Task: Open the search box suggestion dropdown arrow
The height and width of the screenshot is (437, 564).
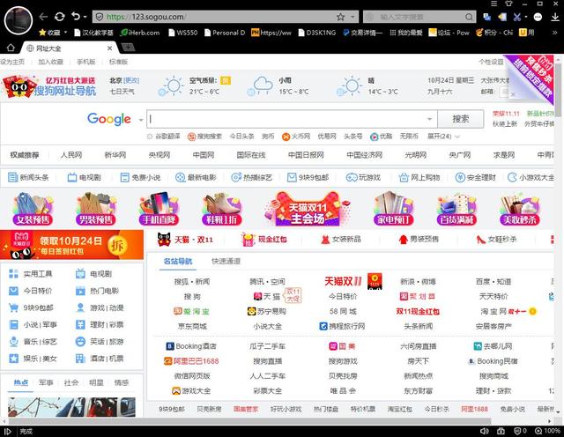Action: pyautogui.click(x=429, y=119)
